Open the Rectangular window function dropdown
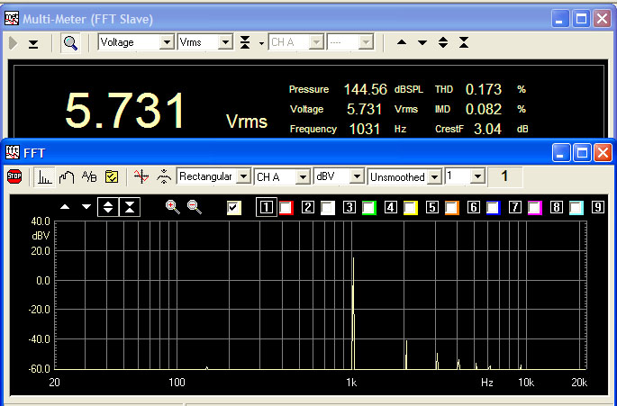 coord(242,176)
